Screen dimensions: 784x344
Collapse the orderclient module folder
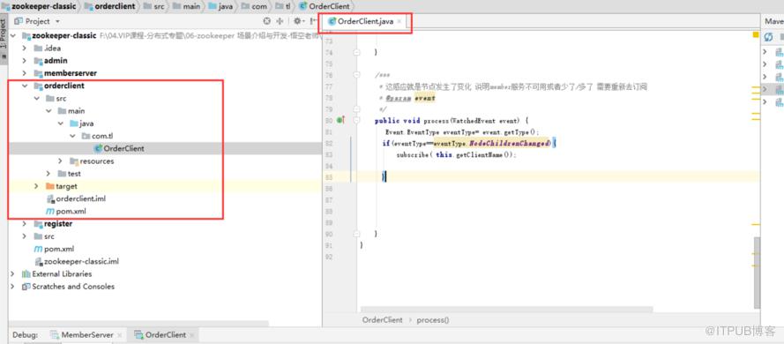[25, 86]
